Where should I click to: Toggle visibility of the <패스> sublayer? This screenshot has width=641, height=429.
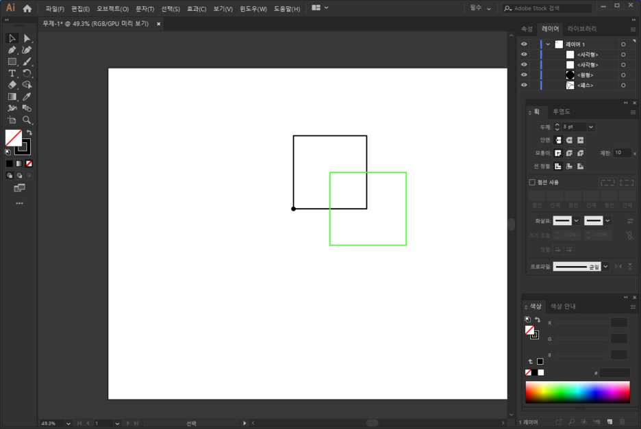[524, 85]
